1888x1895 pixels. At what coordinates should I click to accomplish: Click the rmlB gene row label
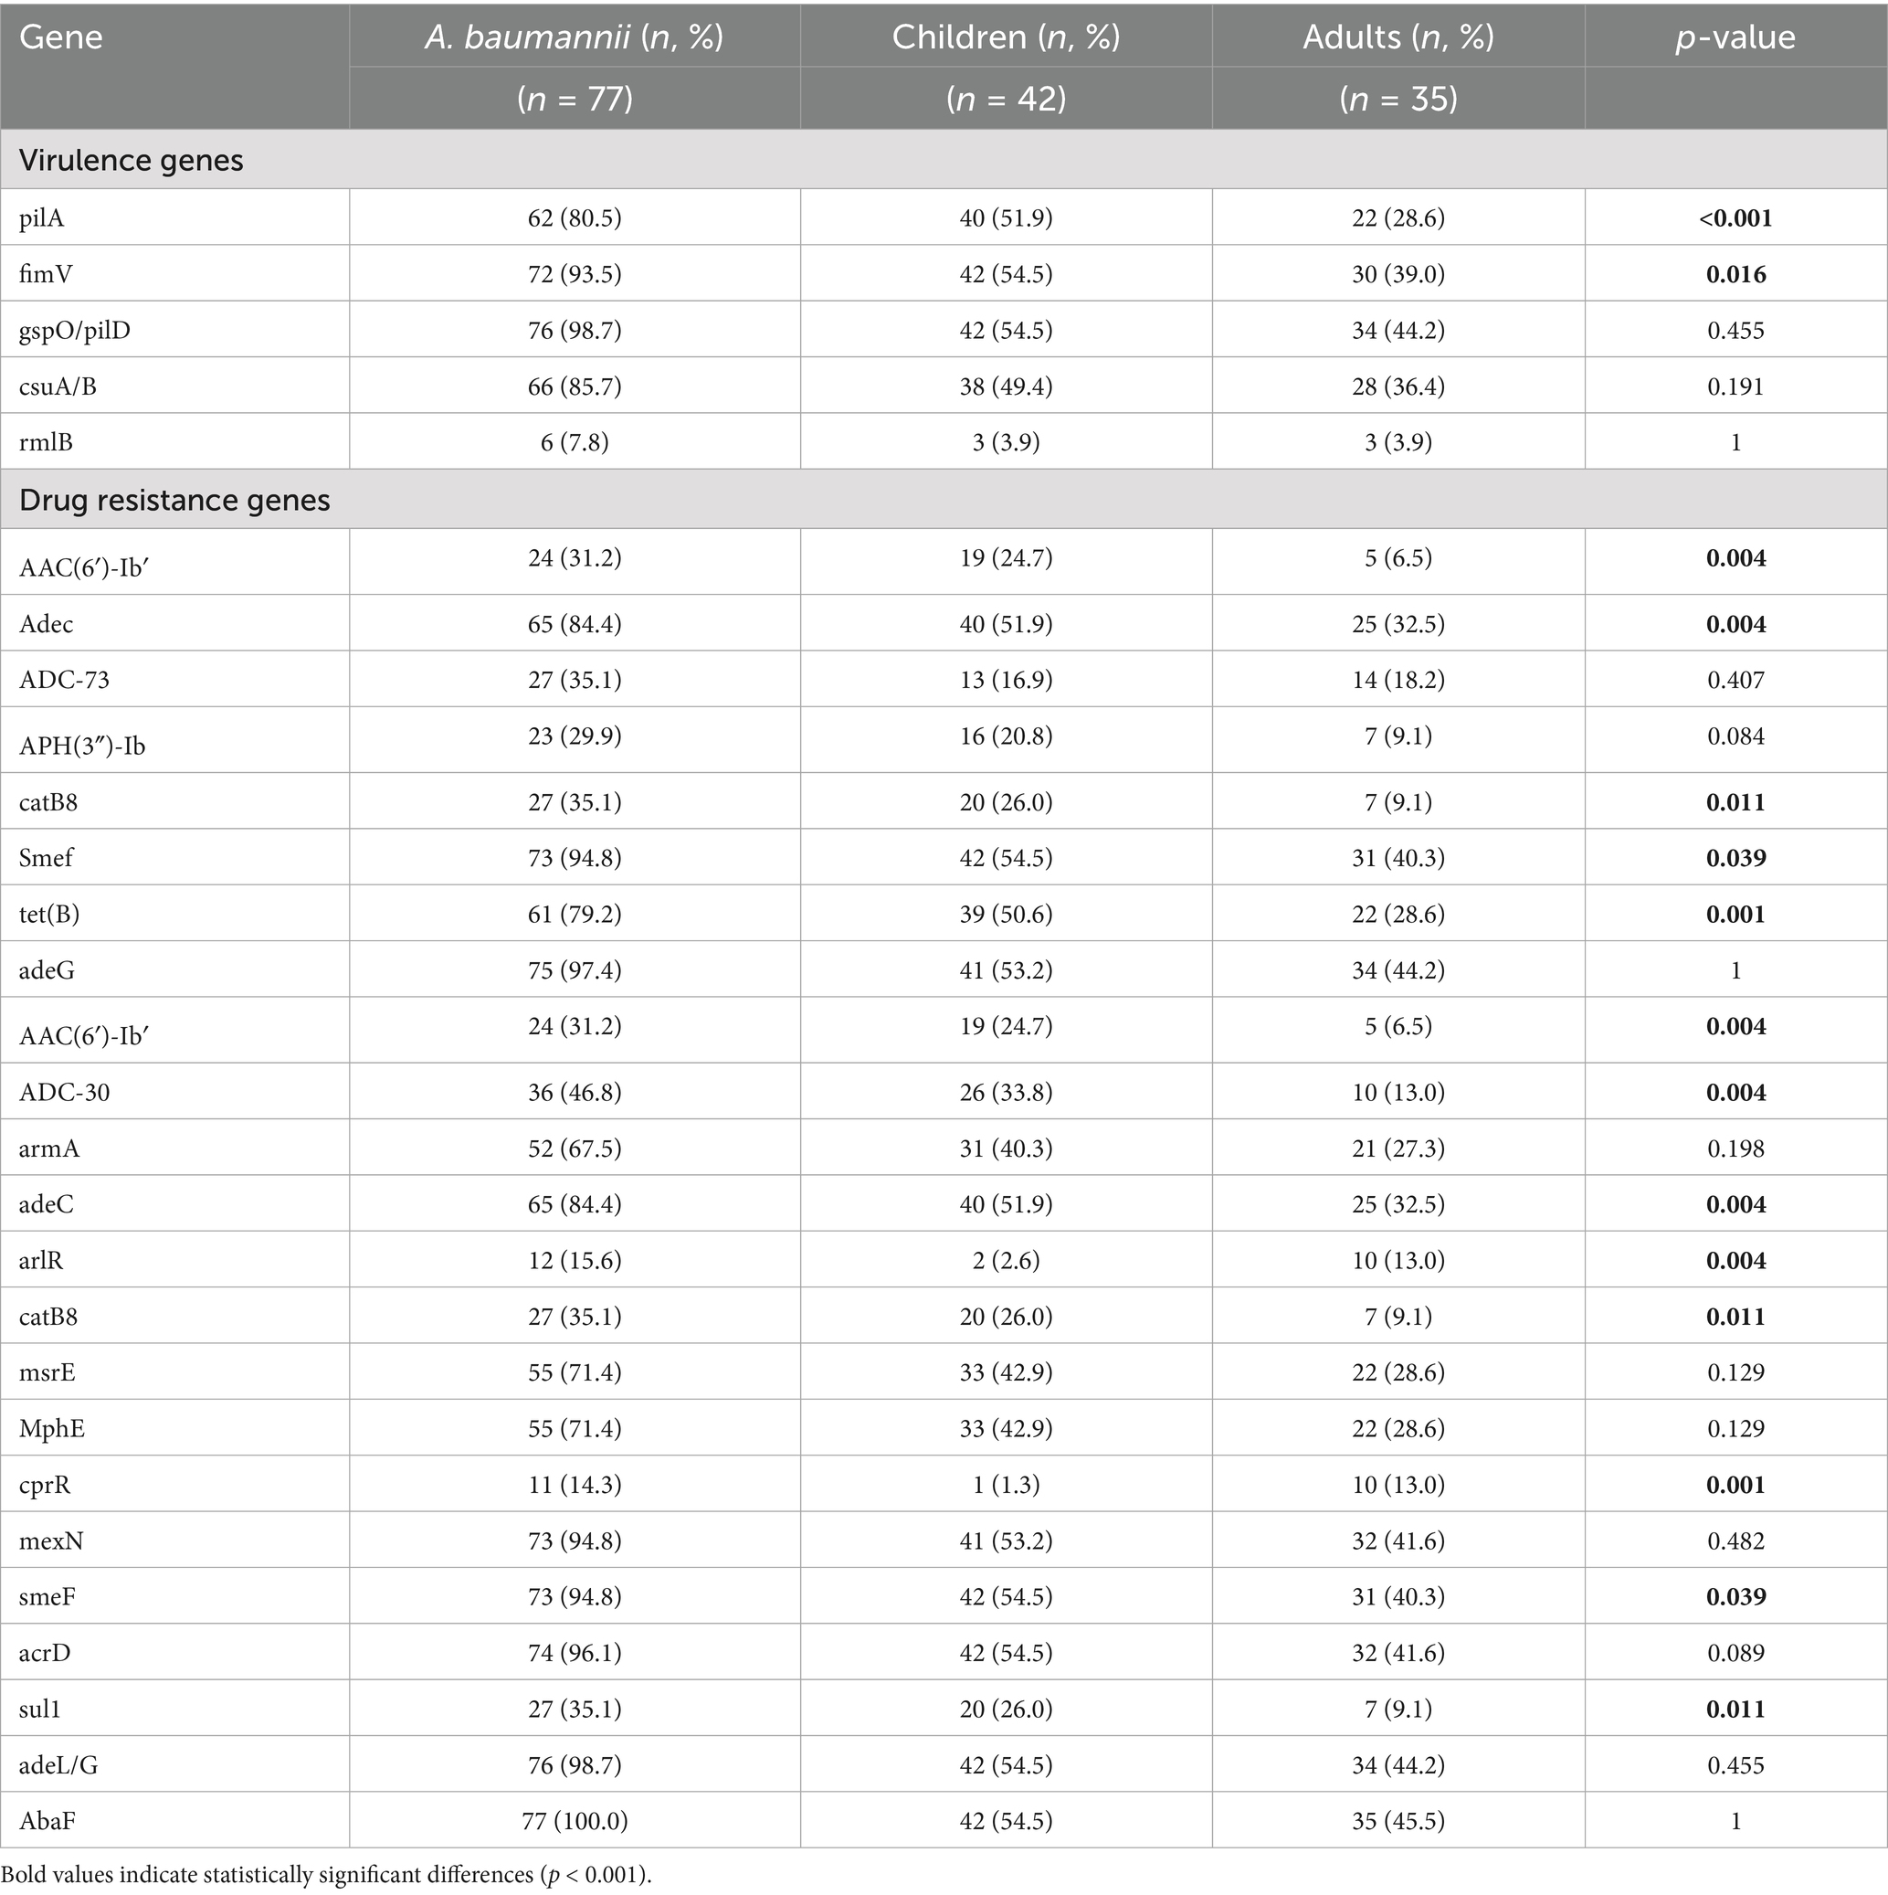pyautogui.click(x=45, y=442)
